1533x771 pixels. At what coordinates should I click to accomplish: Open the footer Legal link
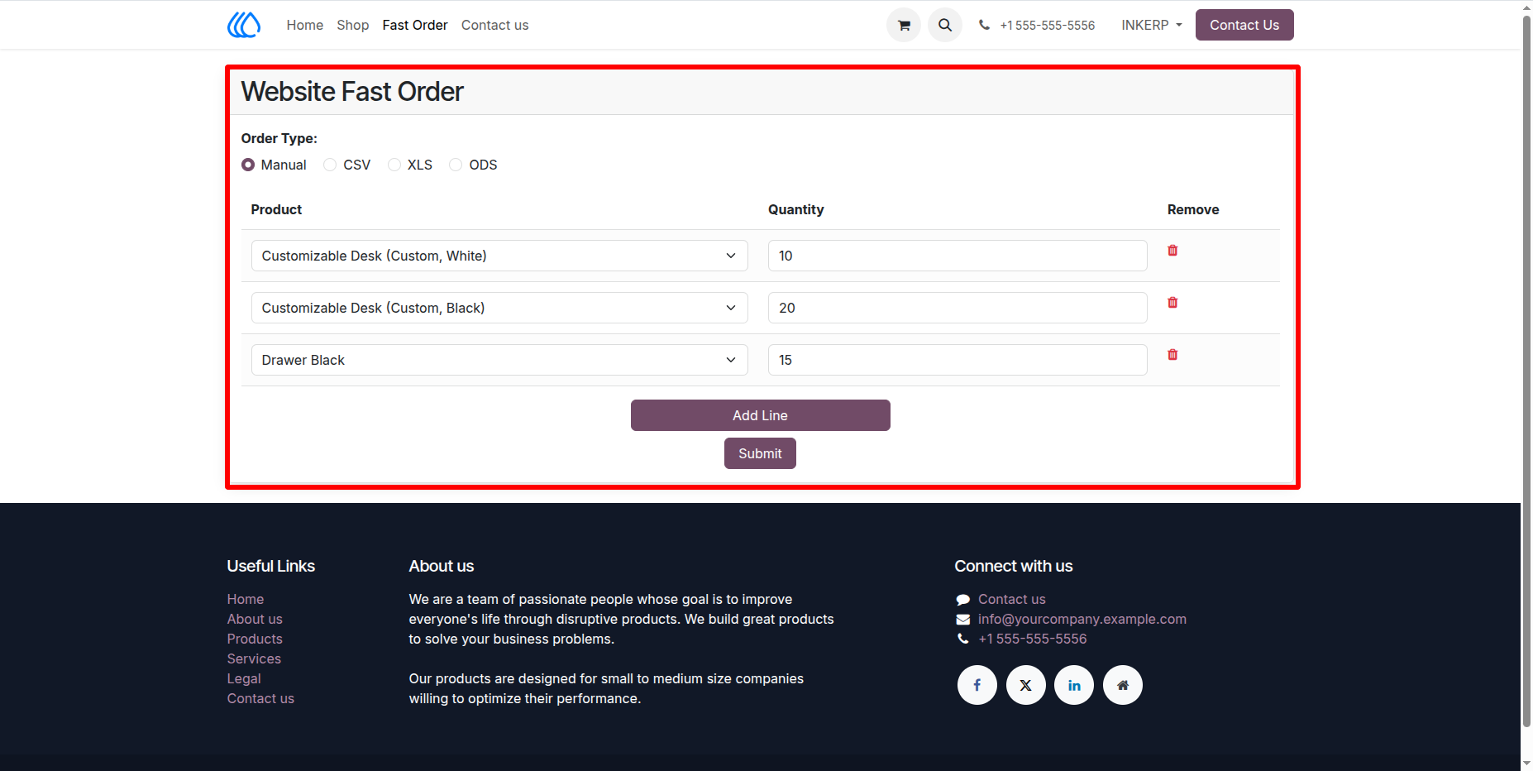pos(244,678)
